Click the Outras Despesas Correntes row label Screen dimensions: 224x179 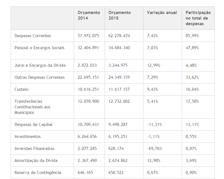[39, 77]
